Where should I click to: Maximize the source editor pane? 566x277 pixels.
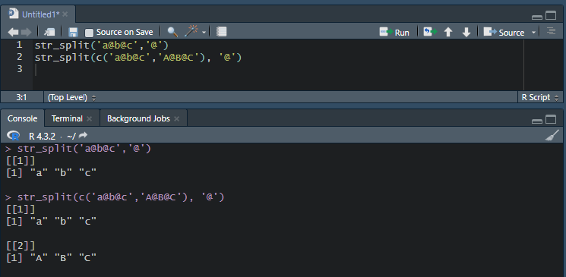[551, 15]
